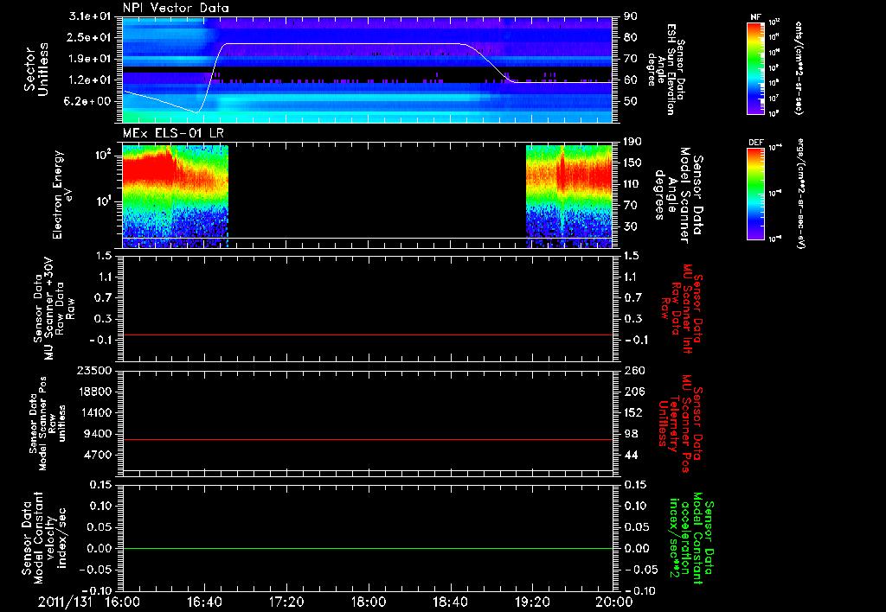Image resolution: width=886 pixels, height=612 pixels.
Task: Click the red line in MU Scanner panel
Action: (368, 335)
